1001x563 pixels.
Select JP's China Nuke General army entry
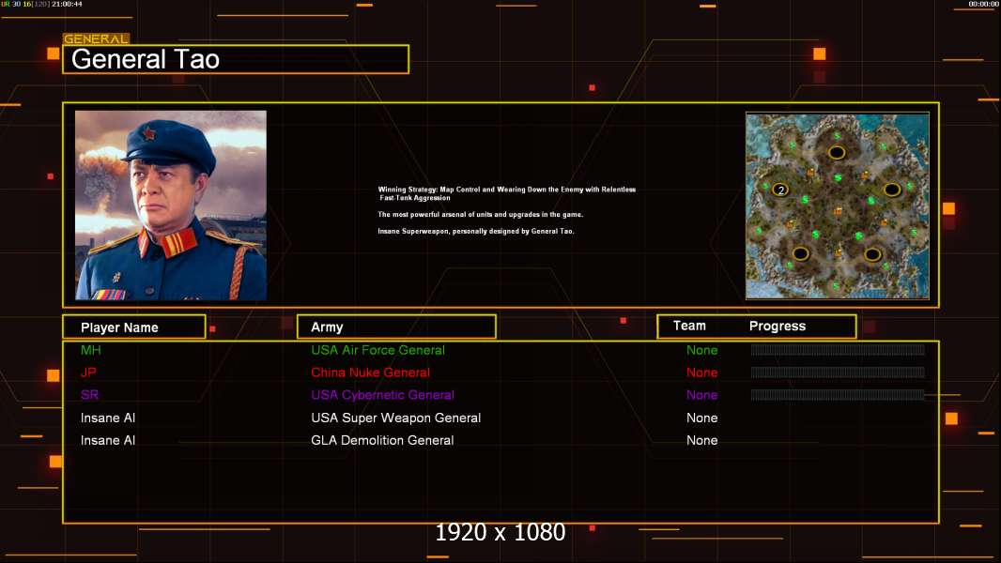pyautogui.click(x=370, y=373)
